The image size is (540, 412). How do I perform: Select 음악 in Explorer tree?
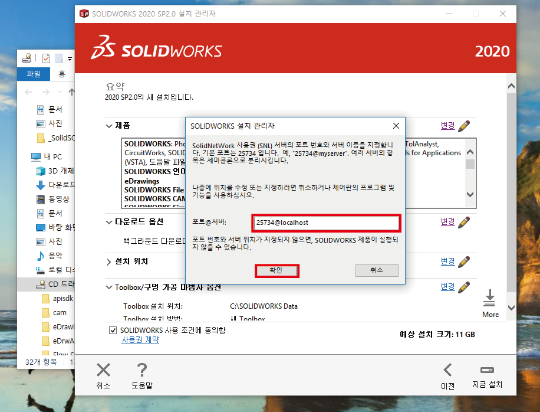(50, 256)
